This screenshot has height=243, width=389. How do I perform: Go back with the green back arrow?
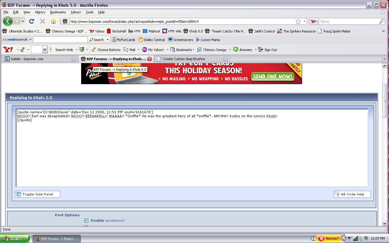8,21
